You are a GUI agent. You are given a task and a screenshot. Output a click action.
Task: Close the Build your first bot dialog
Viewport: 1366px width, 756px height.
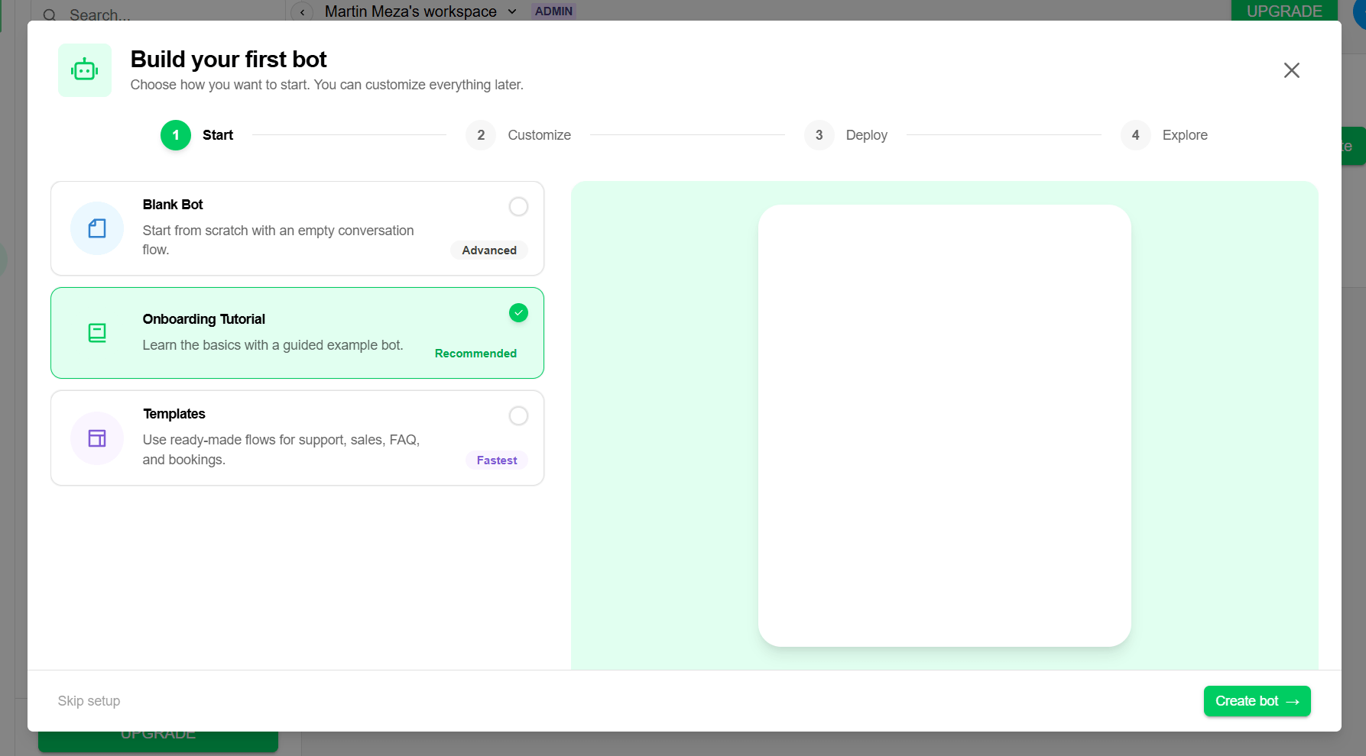[1291, 70]
